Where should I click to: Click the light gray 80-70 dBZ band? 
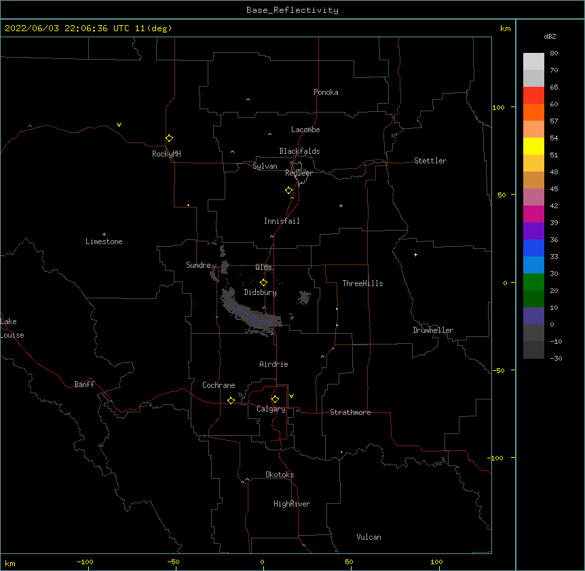[533, 62]
